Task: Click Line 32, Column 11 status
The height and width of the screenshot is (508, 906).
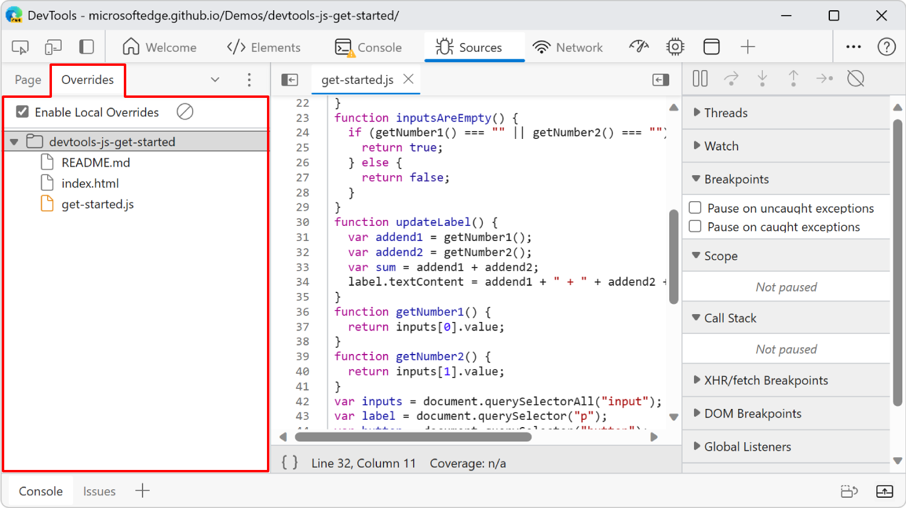Action: 364,463
